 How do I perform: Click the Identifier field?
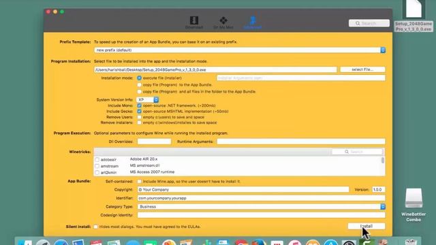261,198
